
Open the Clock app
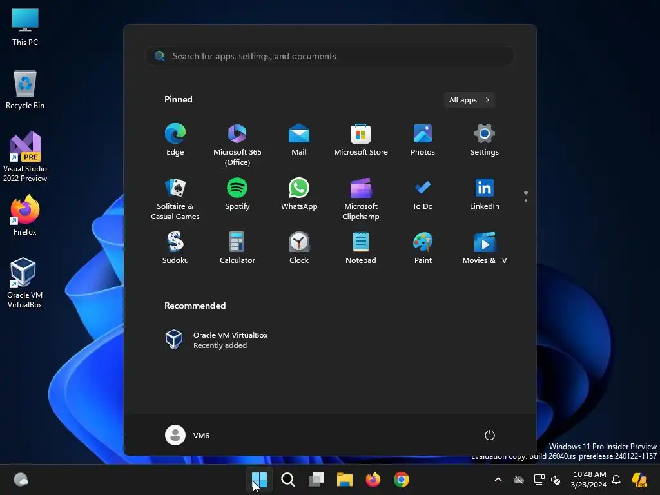click(299, 248)
